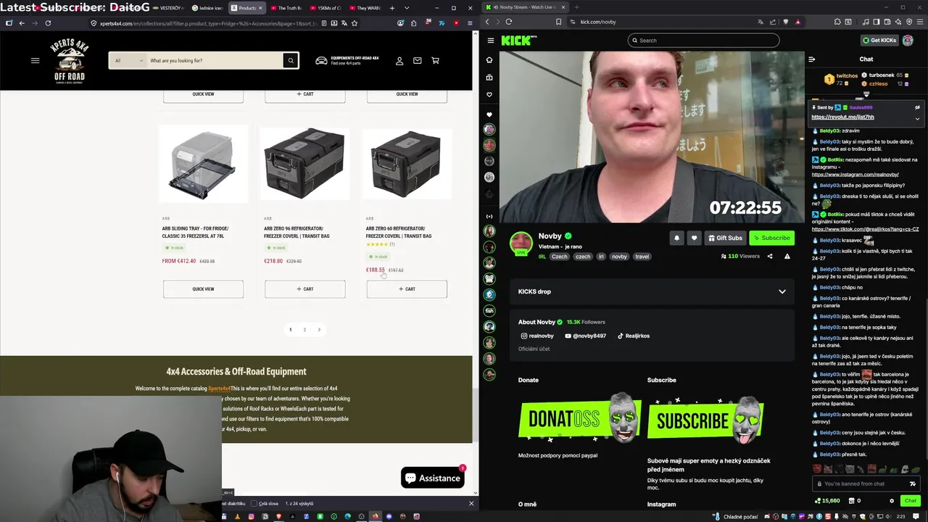Click Quick View under ARB Sliding Tray

click(x=203, y=289)
